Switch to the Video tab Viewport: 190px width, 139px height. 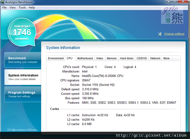coord(99,58)
